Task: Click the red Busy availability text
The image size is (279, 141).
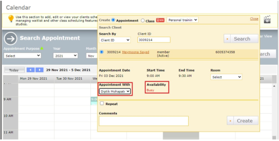Action: coord(150,90)
